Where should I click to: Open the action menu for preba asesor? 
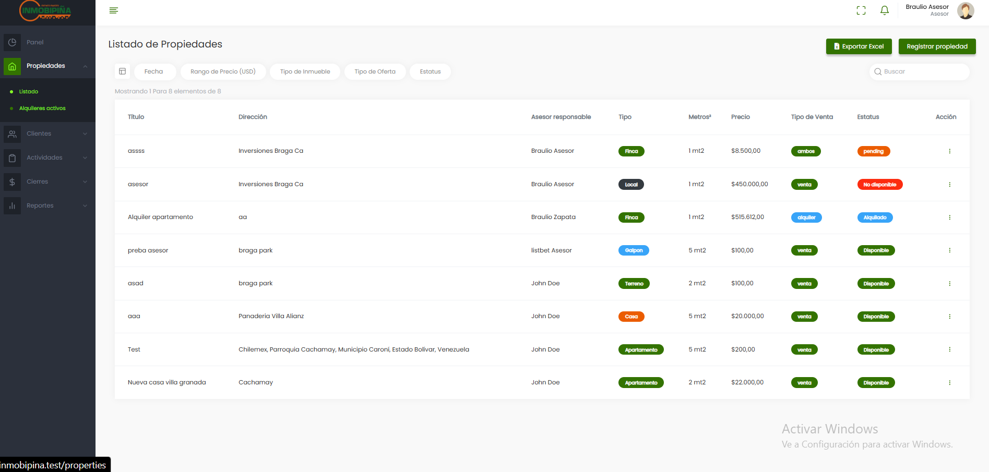click(949, 250)
